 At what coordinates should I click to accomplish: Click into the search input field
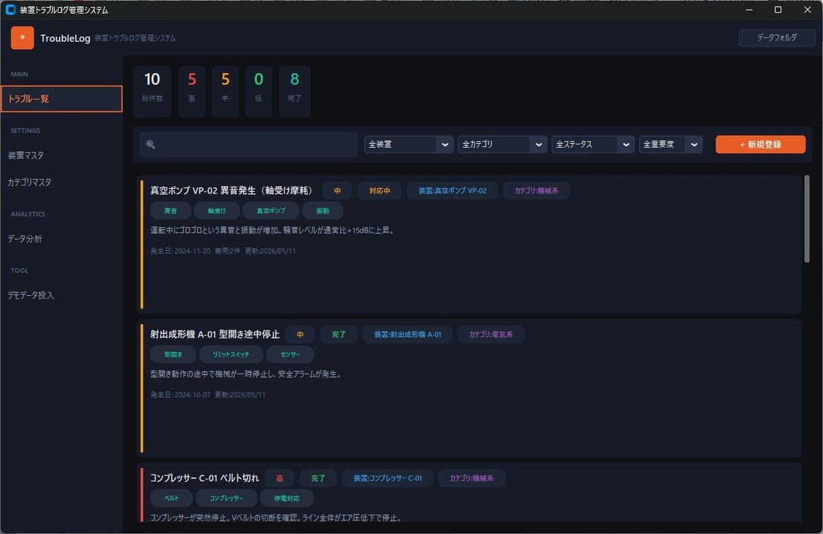[248, 144]
